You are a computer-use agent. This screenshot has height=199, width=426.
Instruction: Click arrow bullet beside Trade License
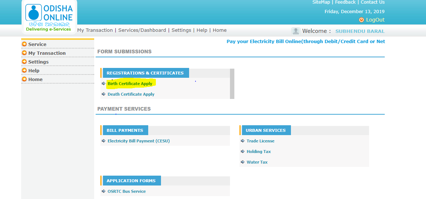243,141
